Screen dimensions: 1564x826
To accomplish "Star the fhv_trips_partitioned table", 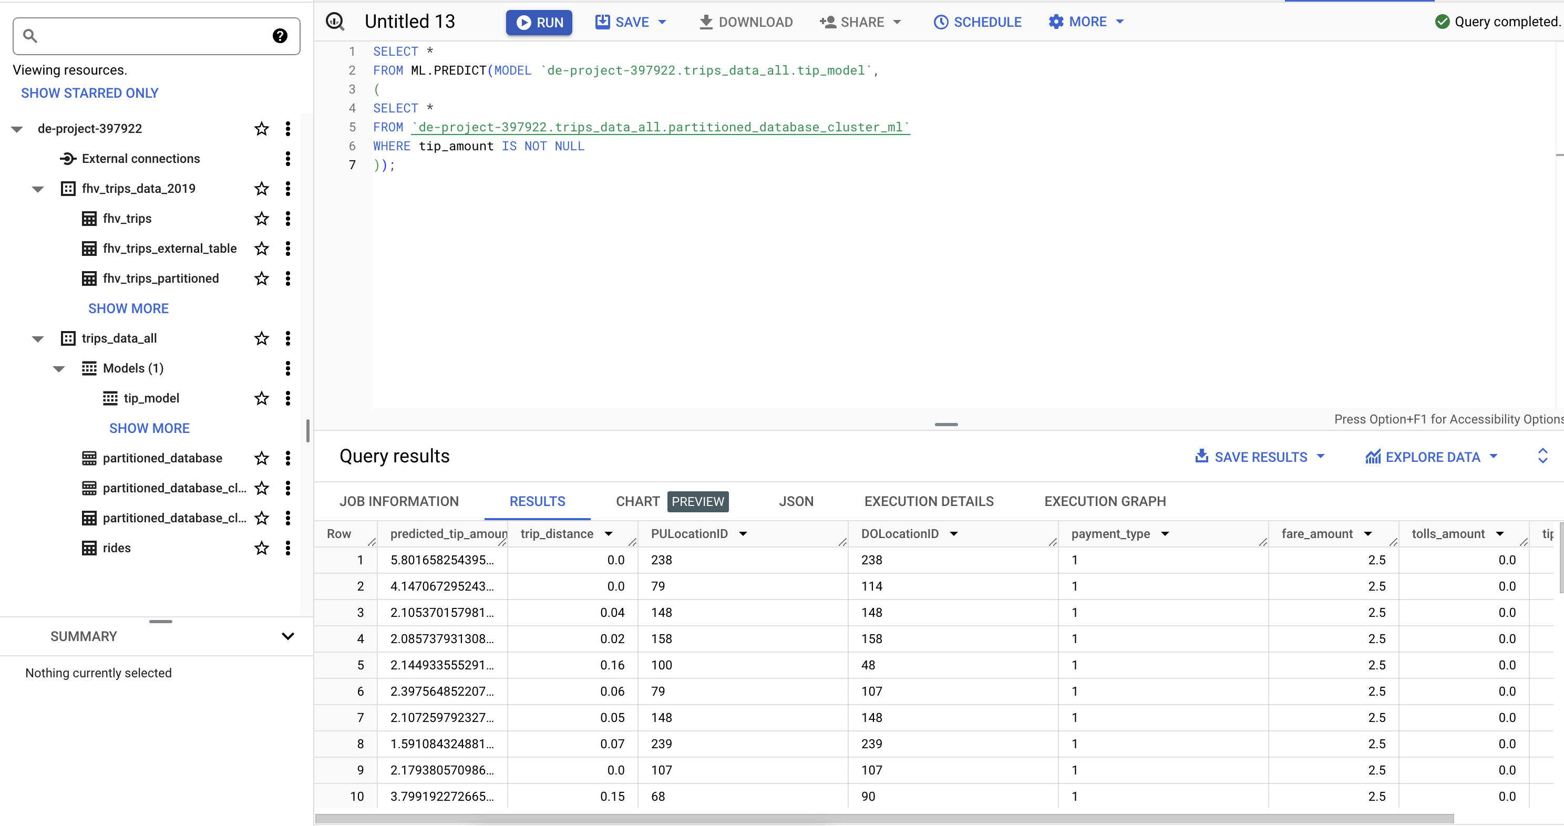I will (x=262, y=278).
